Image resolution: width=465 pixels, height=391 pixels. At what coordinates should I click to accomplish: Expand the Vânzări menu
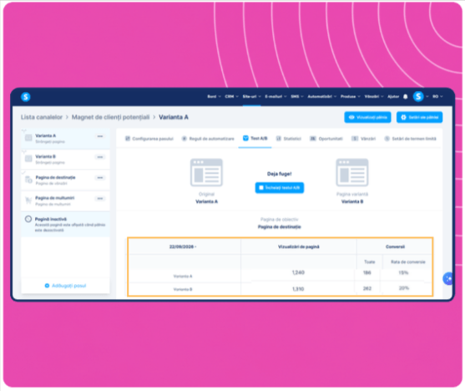[x=374, y=96]
